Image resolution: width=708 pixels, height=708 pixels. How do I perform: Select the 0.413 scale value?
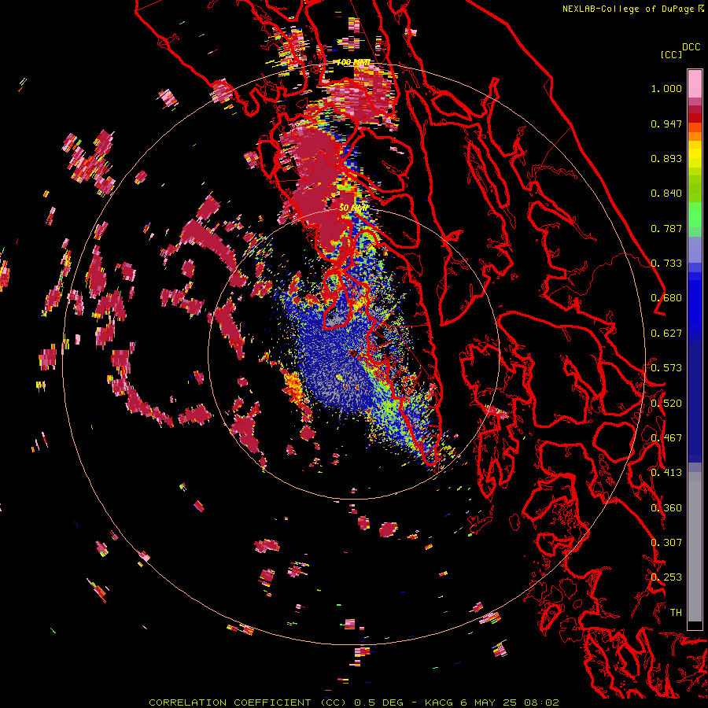click(666, 473)
